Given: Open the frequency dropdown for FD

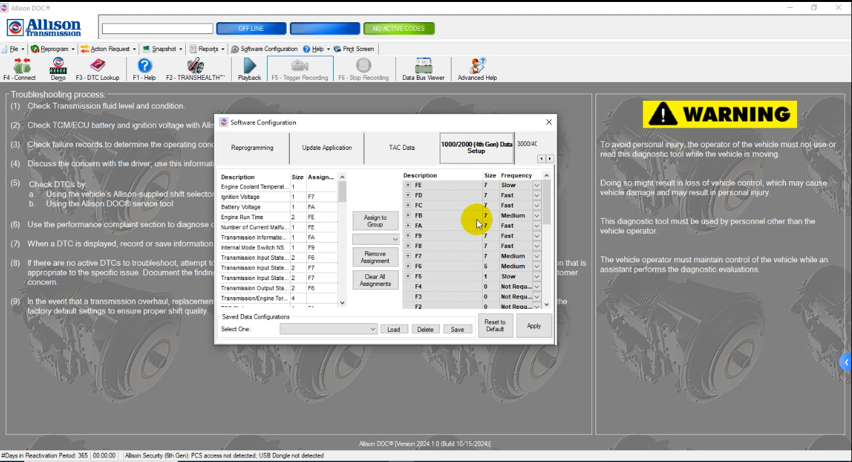Looking at the screenshot, I should point(537,195).
